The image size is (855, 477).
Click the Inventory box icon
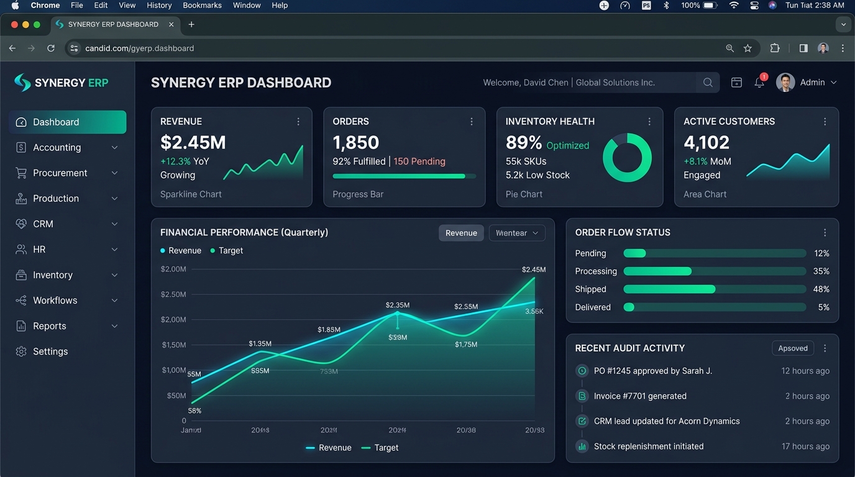[21, 275]
